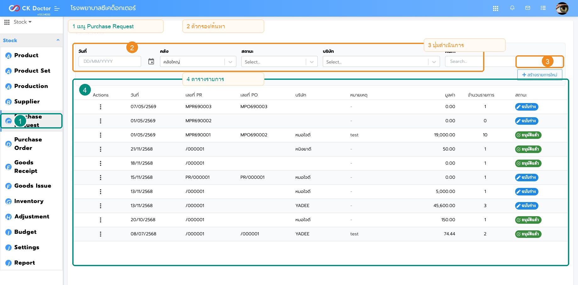Open actions menu for the 08/07/2568 row

tap(101, 234)
